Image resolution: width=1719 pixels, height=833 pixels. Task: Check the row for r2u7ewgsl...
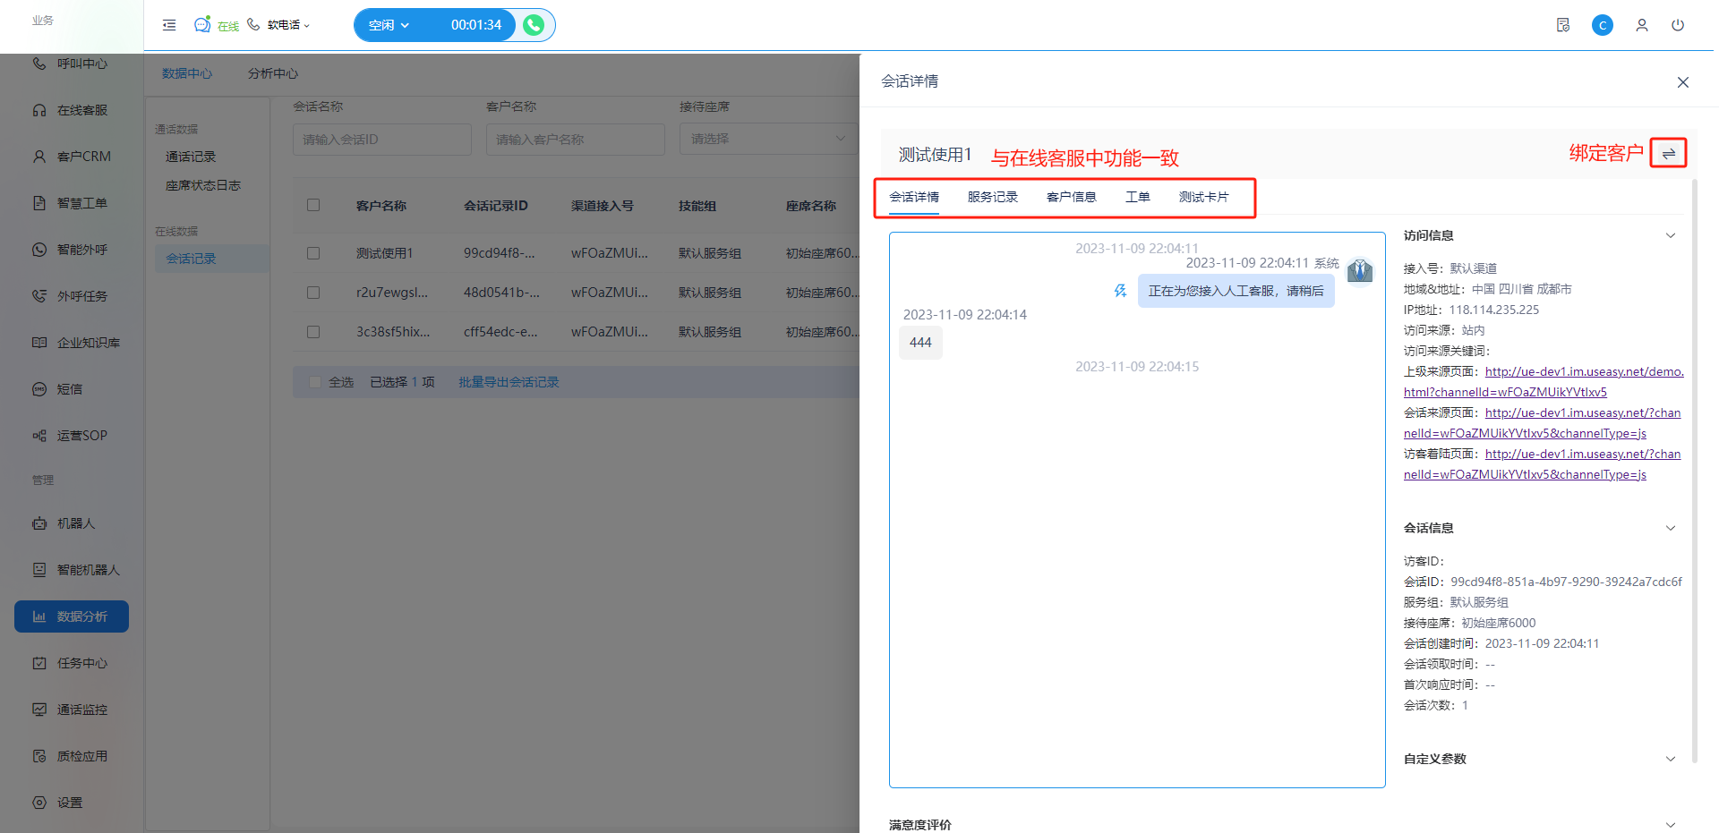pyautogui.click(x=313, y=293)
